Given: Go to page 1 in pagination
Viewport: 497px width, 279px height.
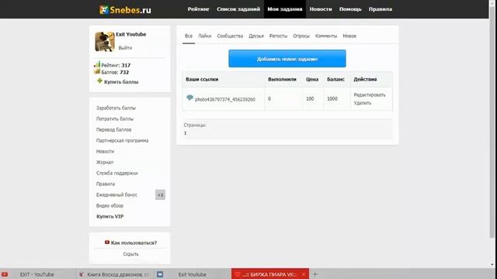Looking at the screenshot, I should (x=185, y=133).
